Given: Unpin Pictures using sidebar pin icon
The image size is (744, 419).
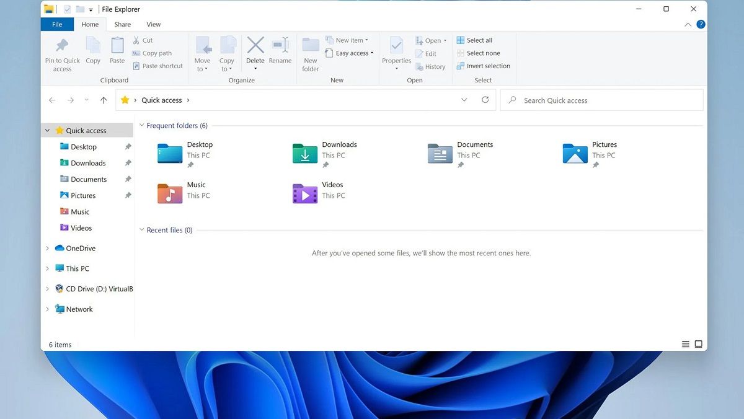Looking at the screenshot, I should (128, 195).
